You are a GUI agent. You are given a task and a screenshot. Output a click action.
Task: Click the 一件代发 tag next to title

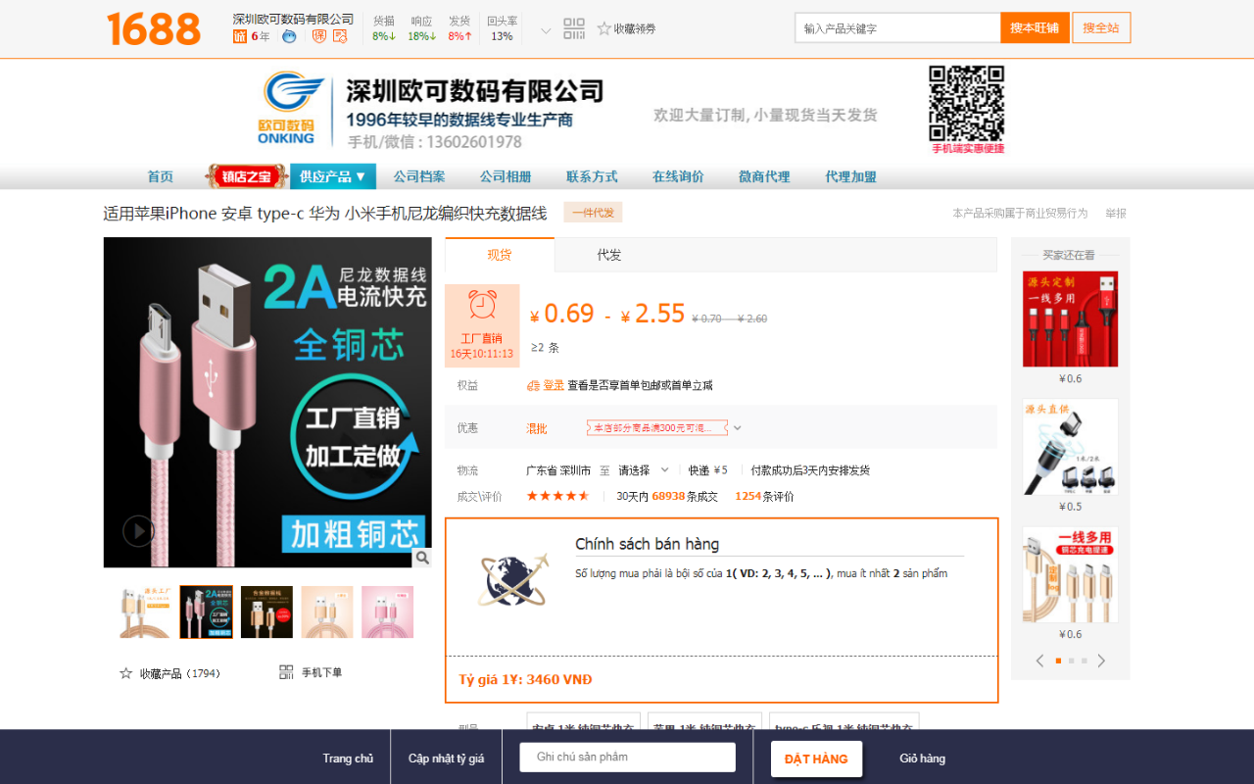point(593,213)
